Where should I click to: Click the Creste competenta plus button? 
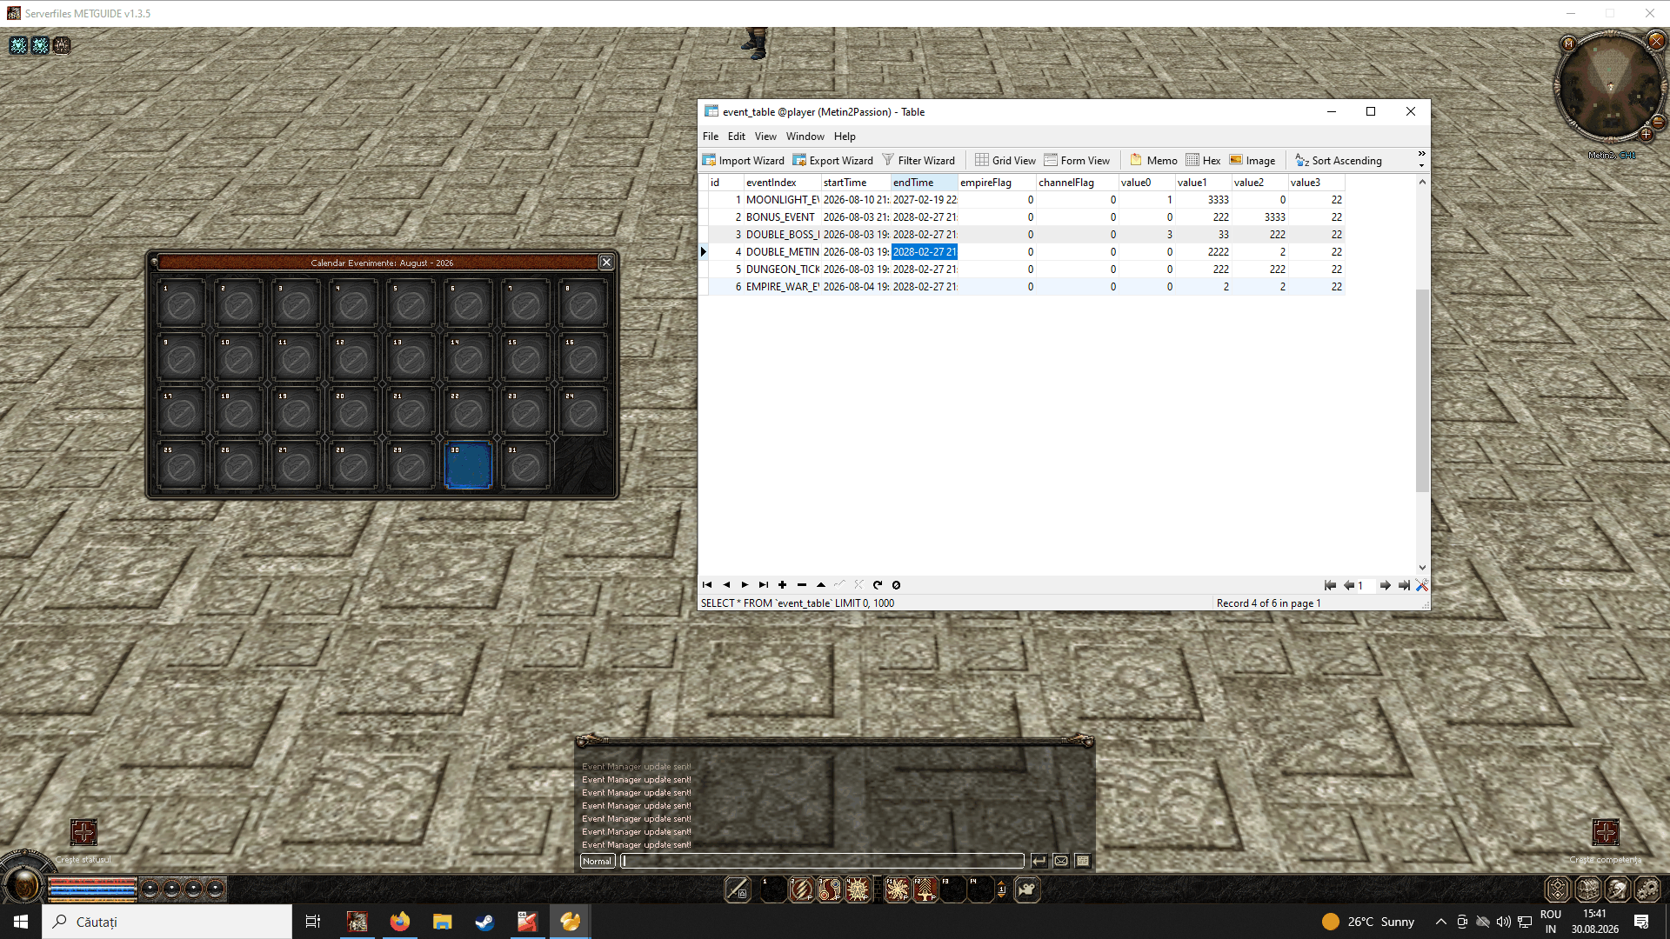(x=1606, y=832)
